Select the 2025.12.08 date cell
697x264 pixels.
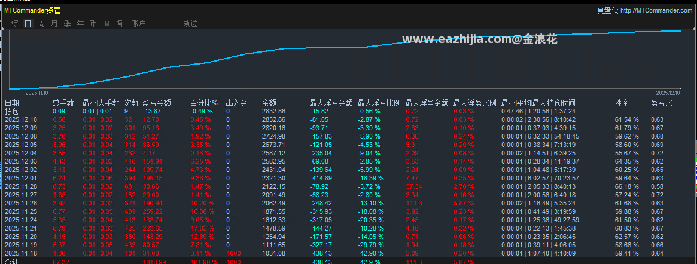20,136
